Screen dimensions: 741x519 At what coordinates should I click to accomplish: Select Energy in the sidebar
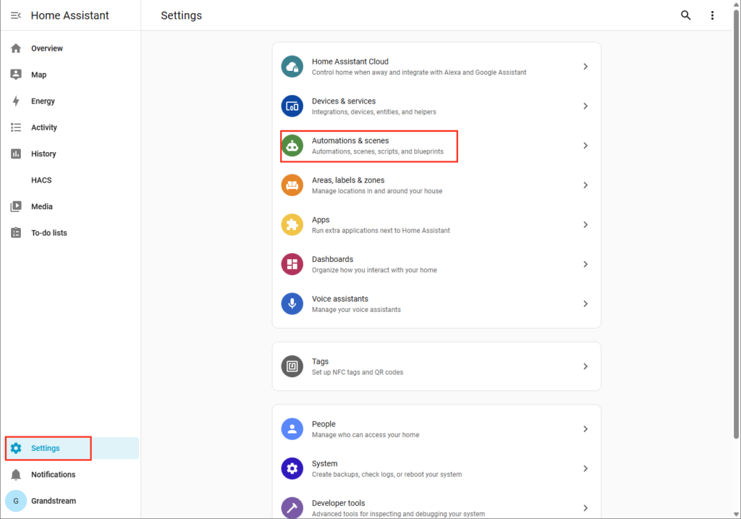[x=43, y=101]
